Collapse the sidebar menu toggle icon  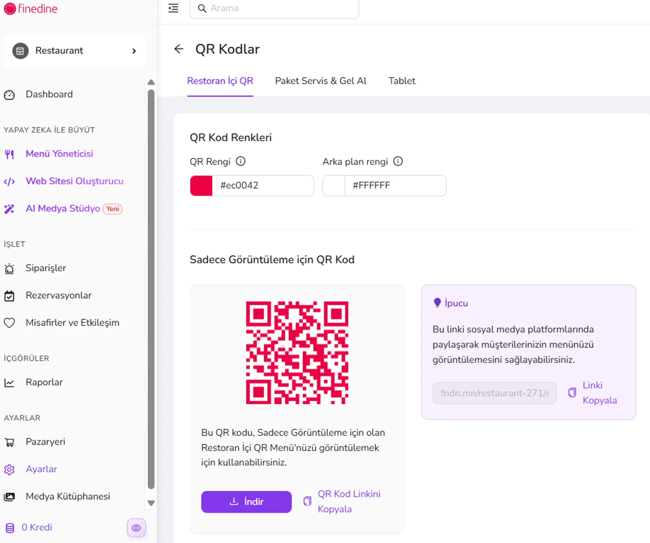[x=173, y=8]
